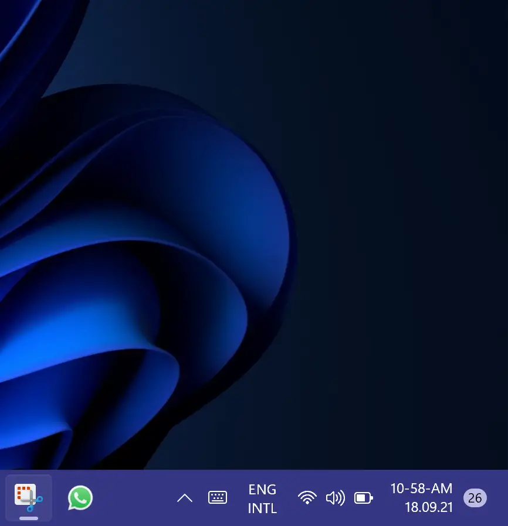
Task: Open the 26 notifications badge
Action: tap(475, 498)
